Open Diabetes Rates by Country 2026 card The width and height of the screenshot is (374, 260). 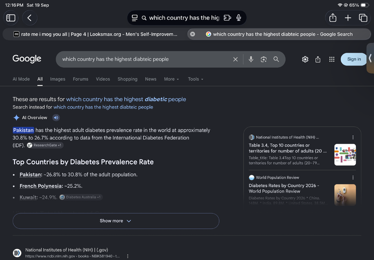pos(284,188)
